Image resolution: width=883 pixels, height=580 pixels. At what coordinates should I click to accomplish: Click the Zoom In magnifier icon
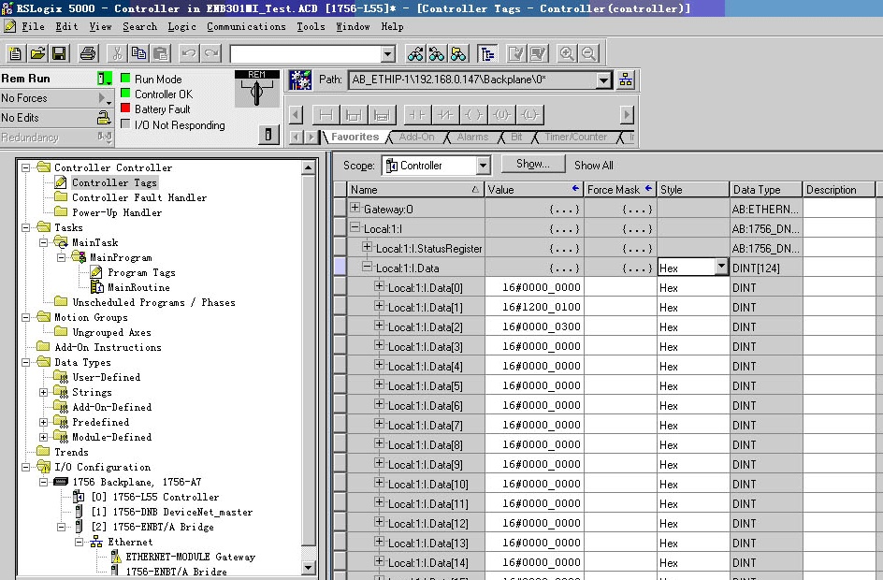(x=567, y=53)
